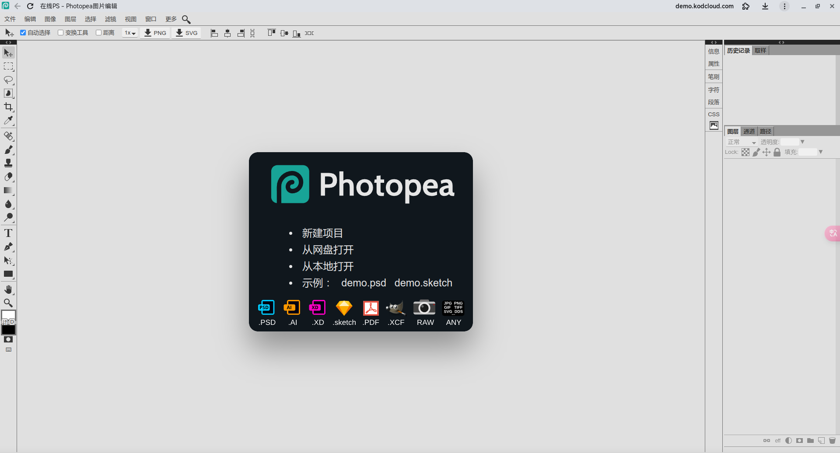This screenshot has height=453, width=840.
Task: Select the Move tool in left toolbar
Action: pyautogui.click(x=8, y=53)
